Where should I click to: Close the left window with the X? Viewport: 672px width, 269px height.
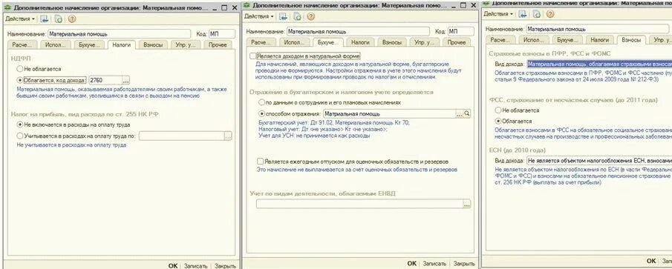(235, 8)
